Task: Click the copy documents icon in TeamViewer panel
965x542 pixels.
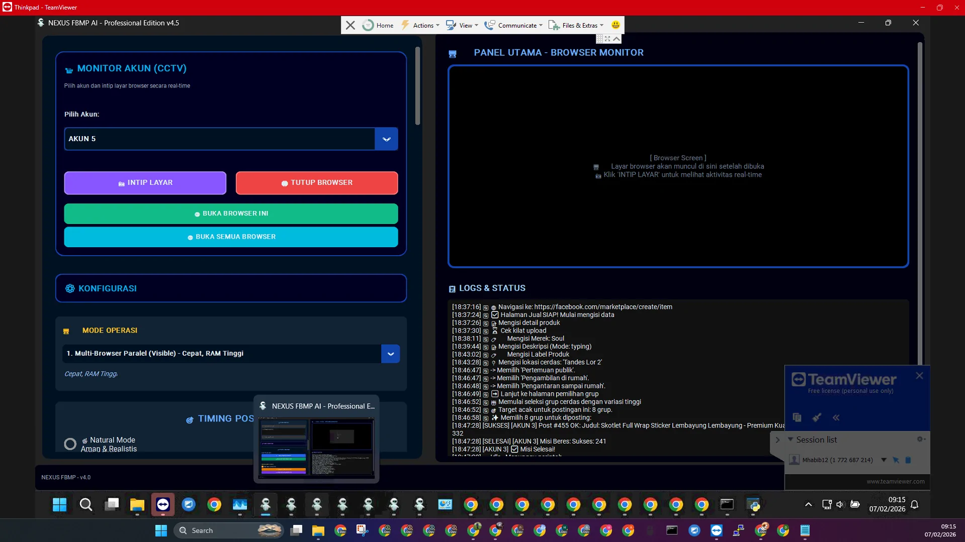Action: 797,417
